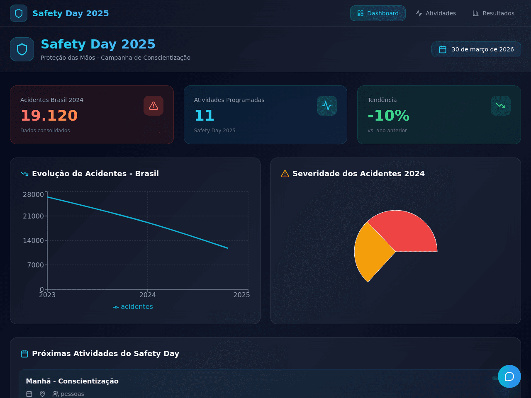Click the warning icon beside Severidade dos Acidentes title
The width and height of the screenshot is (531, 398).
[x=285, y=174]
